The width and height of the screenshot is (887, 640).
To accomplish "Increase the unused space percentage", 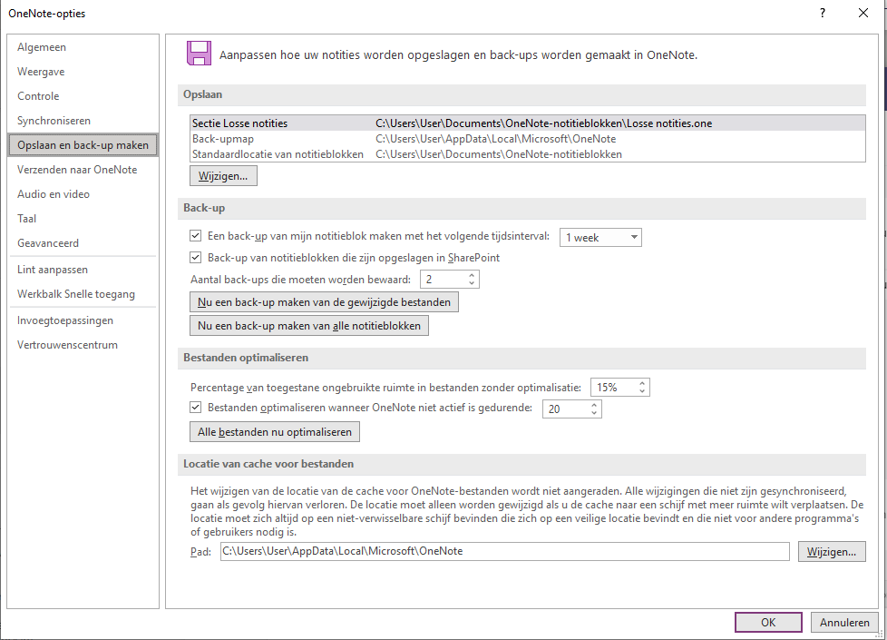I will coord(642,383).
